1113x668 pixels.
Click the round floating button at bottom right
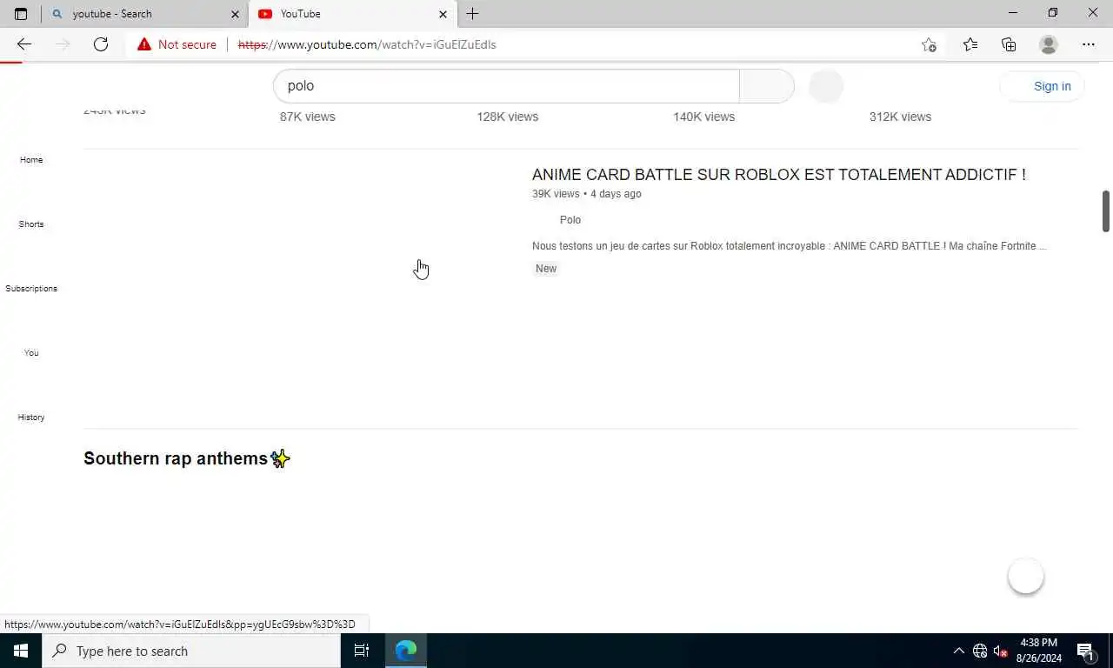1026,577
